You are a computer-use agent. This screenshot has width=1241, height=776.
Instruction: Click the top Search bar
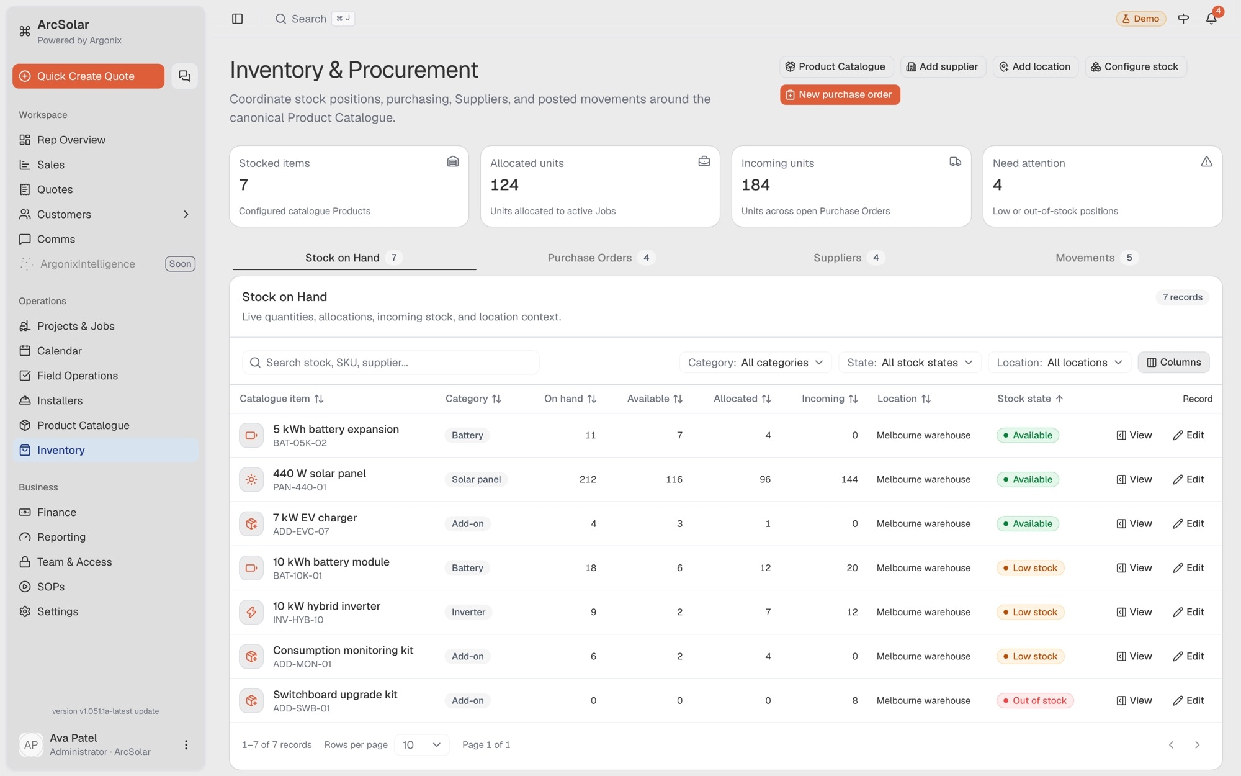pos(315,19)
